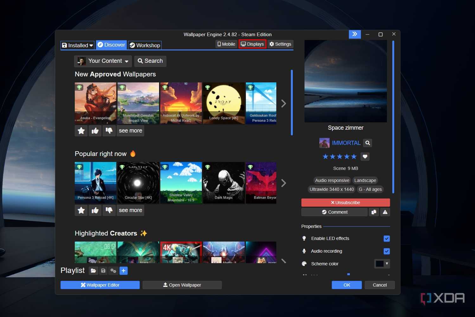Screen dimensions: 475x317
Task: Toggle Enable LED effects checkbox
Action: coord(387,239)
